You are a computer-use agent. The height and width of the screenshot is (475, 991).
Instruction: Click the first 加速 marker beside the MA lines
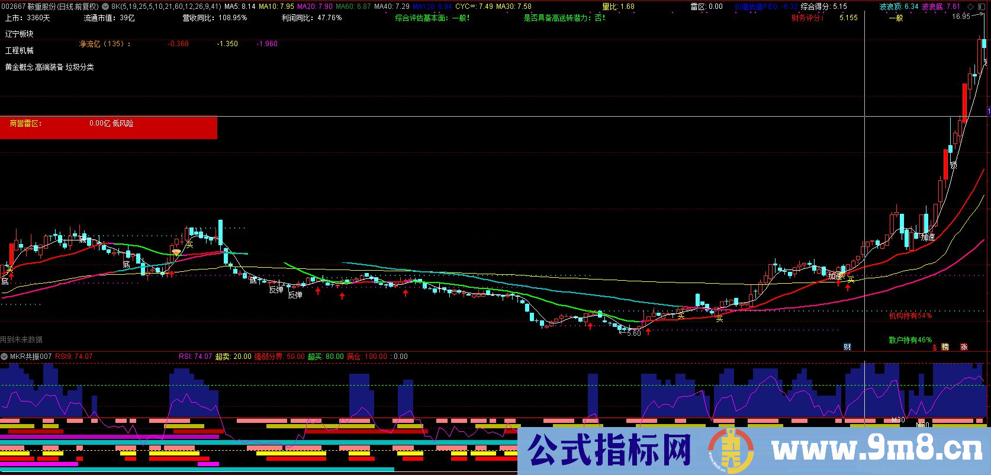tap(836, 276)
